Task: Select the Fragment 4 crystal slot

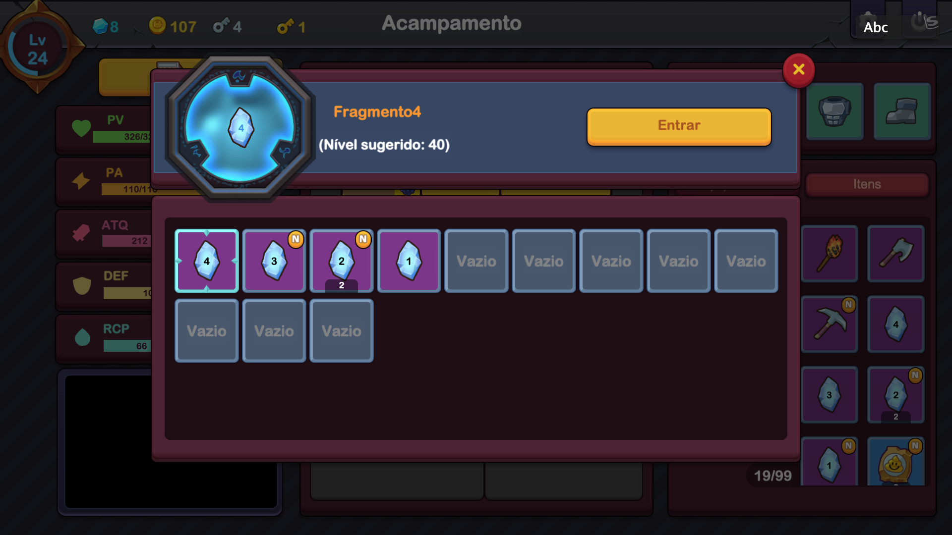Action: pyautogui.click(x=207, y=261)
